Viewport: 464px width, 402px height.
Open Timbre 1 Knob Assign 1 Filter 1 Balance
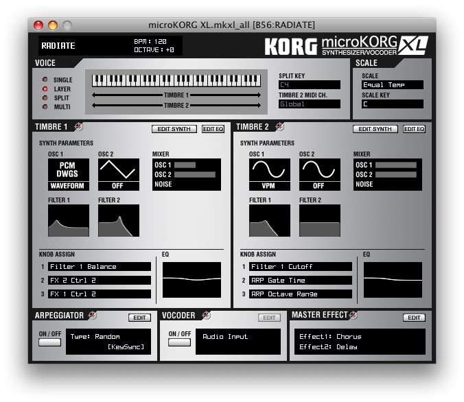pyautogui.click(x=100, y=267)
